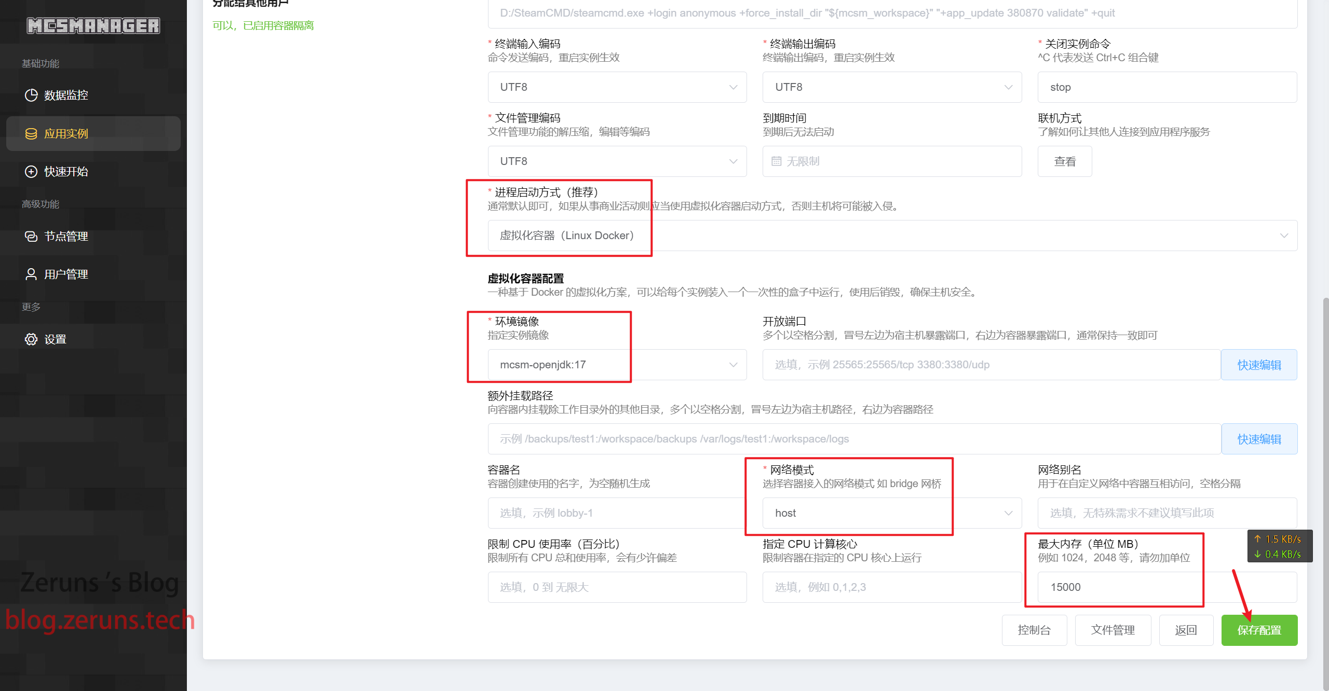This screenshot has width=1329, height=691.
Task: Open the 进程启动方式 dropdown
Action: point(892,236)
